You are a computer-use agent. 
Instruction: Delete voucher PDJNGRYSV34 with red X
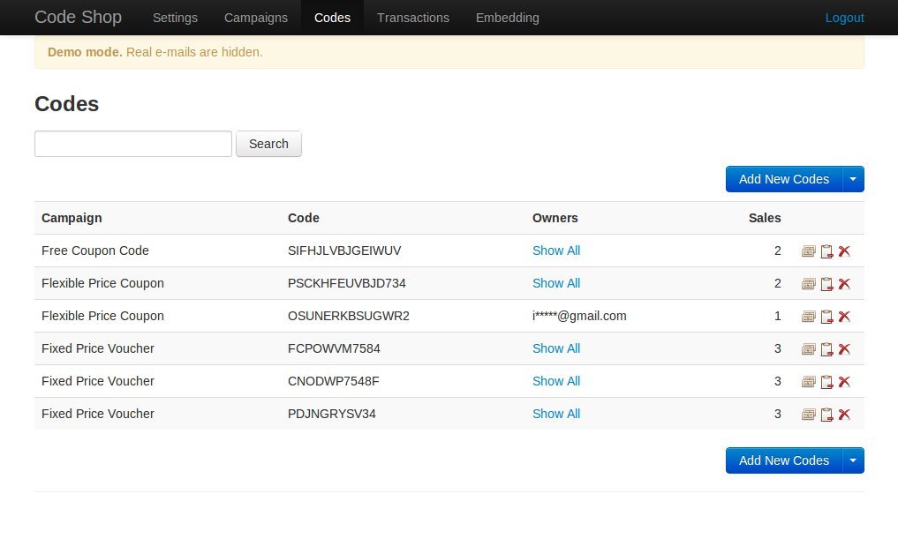tap(844, 414)
